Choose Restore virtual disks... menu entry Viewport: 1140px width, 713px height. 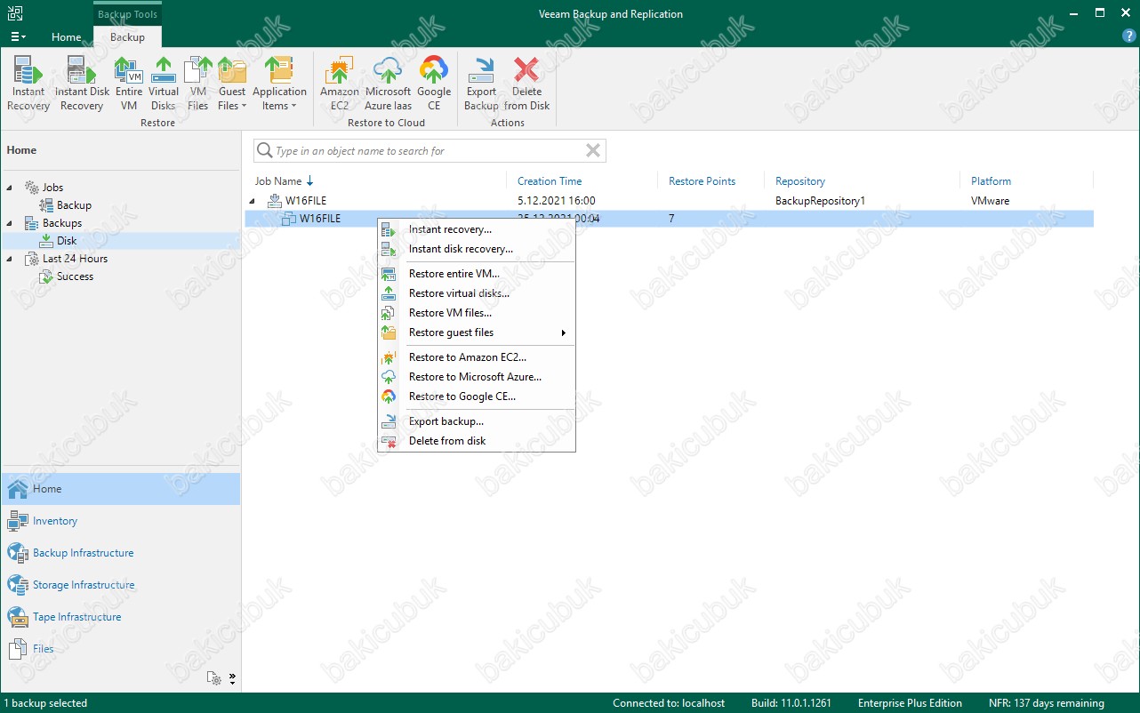(477, 293)
